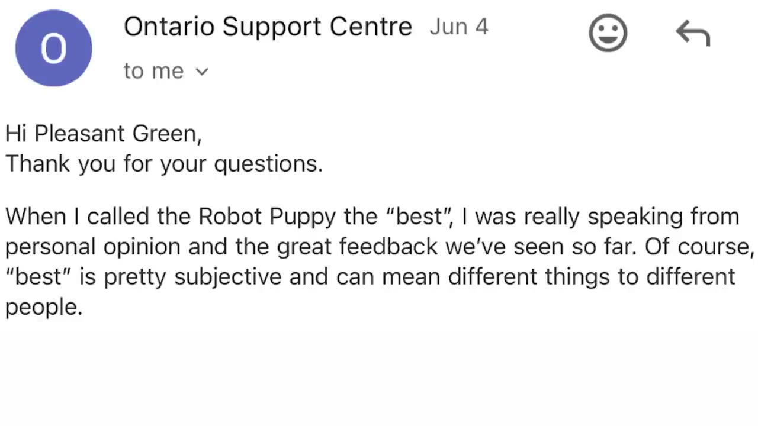Click the final word "people."
The width and height of the screenshot is (758, 426).
tap(44, 307)
